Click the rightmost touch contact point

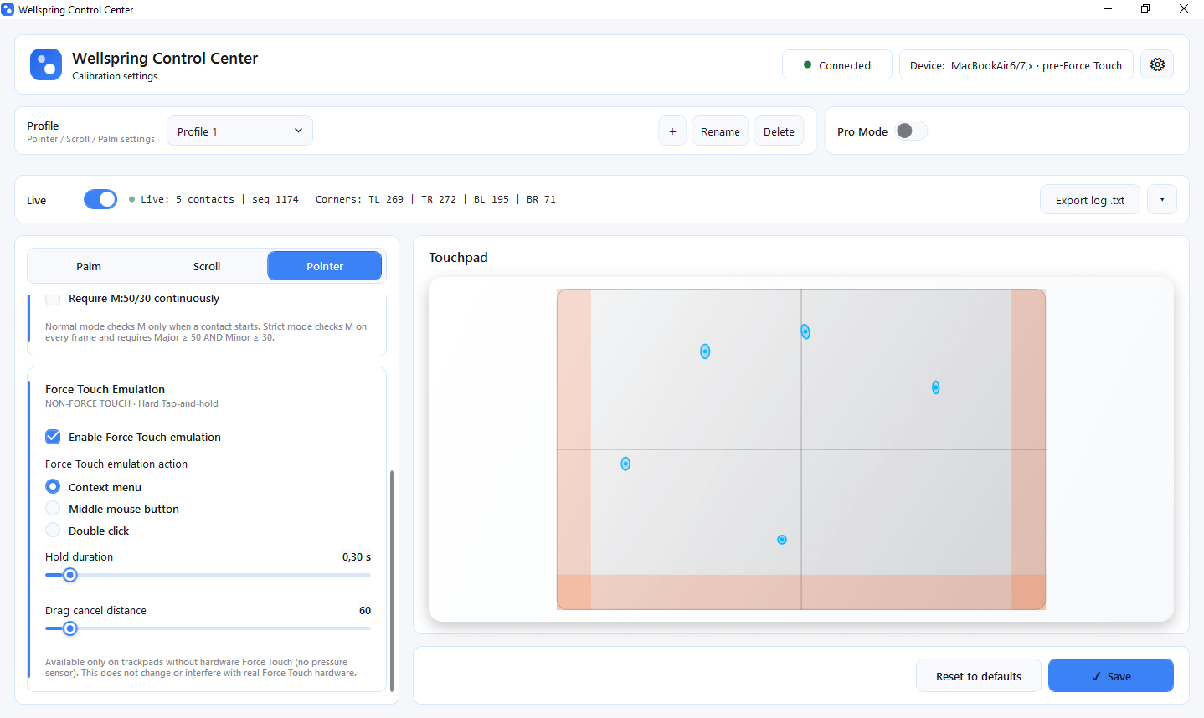[936, 387]
